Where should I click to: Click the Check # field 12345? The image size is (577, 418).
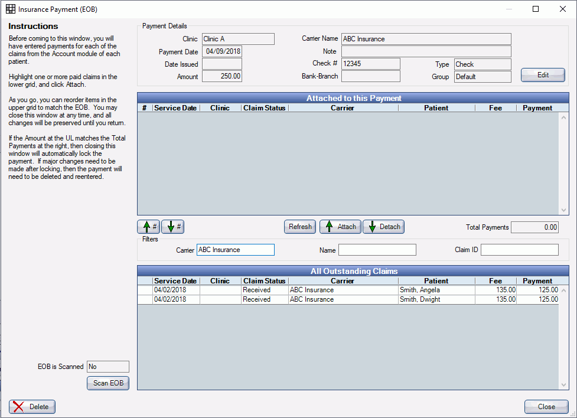point(370,64)
